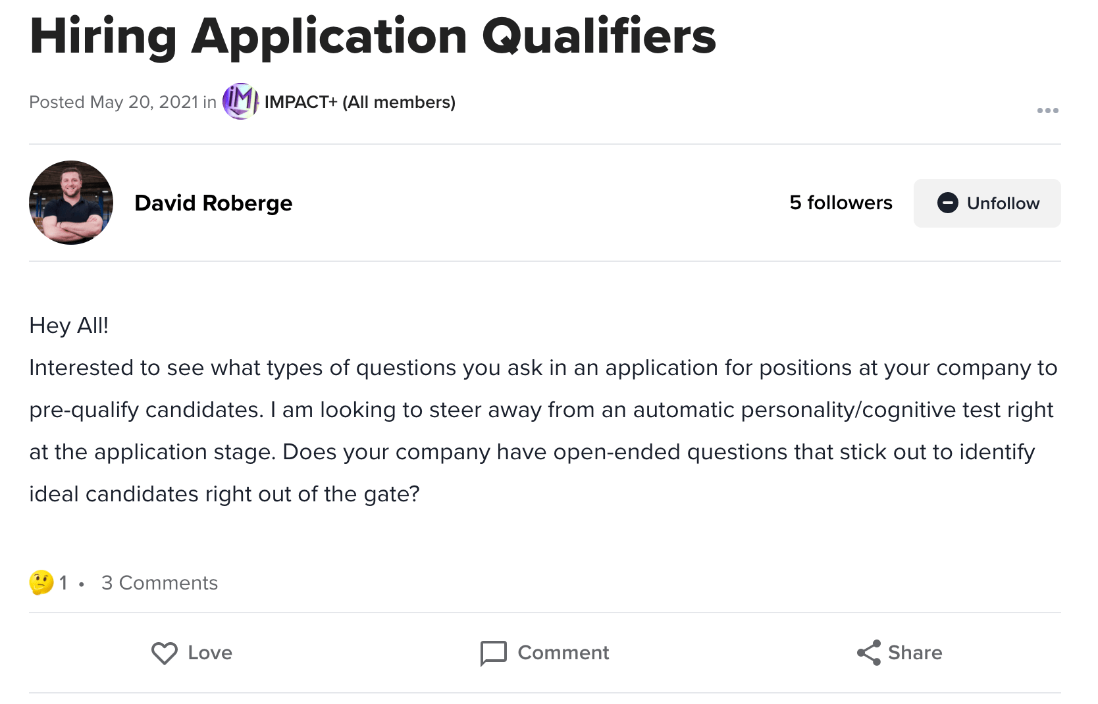Image resolution: width=1098 pixels, height=704 pixels.
Task: View the 5 followers list
Action: click(841, 203)
